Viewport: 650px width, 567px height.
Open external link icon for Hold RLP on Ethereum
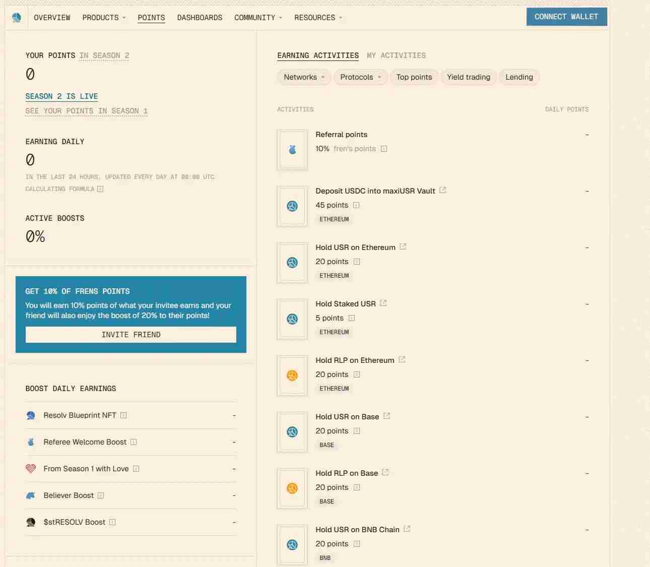402,360
